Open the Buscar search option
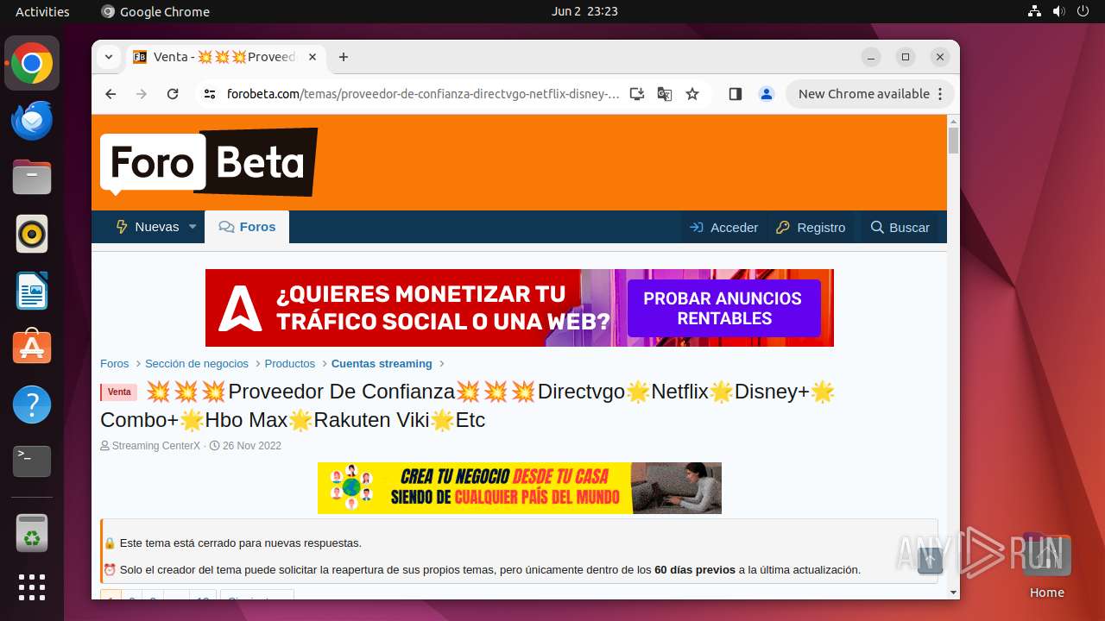The width and height of the screenshot is (1105, 621). [x=900, y=228]
